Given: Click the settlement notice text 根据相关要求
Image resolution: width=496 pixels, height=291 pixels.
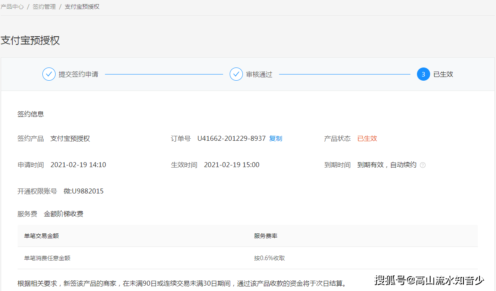Looking at the screenshot, I should click(183, 284).
